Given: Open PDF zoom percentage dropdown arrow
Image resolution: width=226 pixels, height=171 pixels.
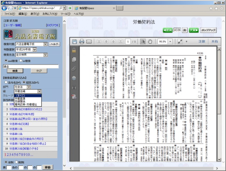Looking at the screenshot, I should click(170, 41).
